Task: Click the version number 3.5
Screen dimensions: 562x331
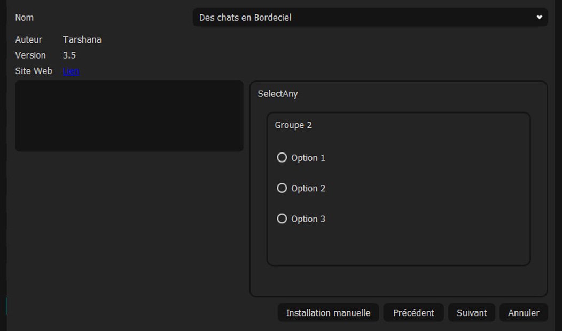Action: (x=69, y=55)
